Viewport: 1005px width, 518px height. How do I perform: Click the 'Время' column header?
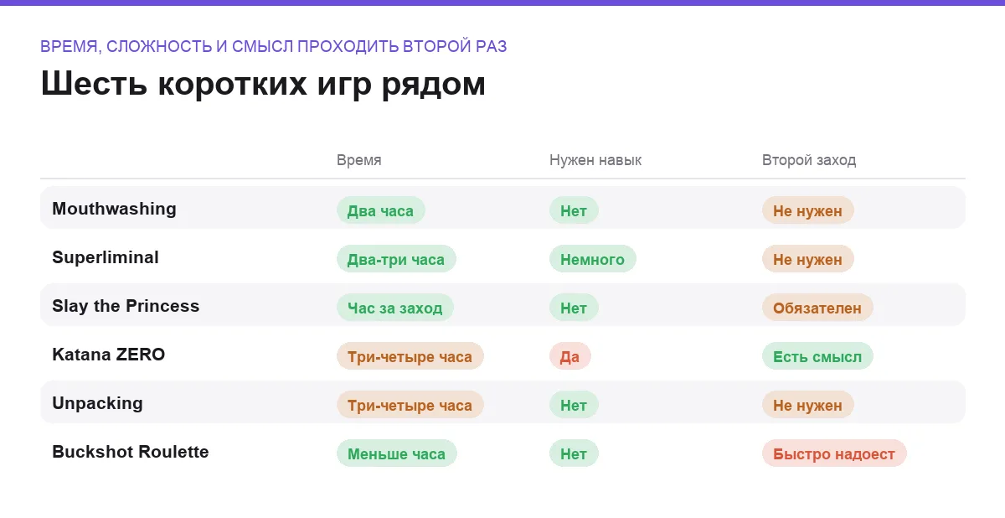[358, 160]
